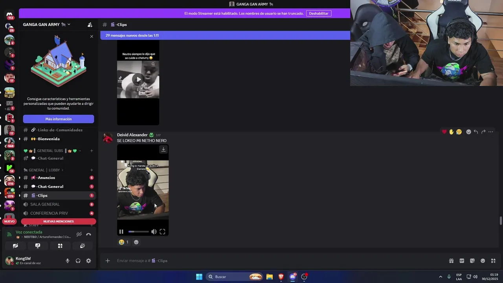Click the taskbar Buscar search box
The height and width of the screenshot is (283, 503).
235,277
